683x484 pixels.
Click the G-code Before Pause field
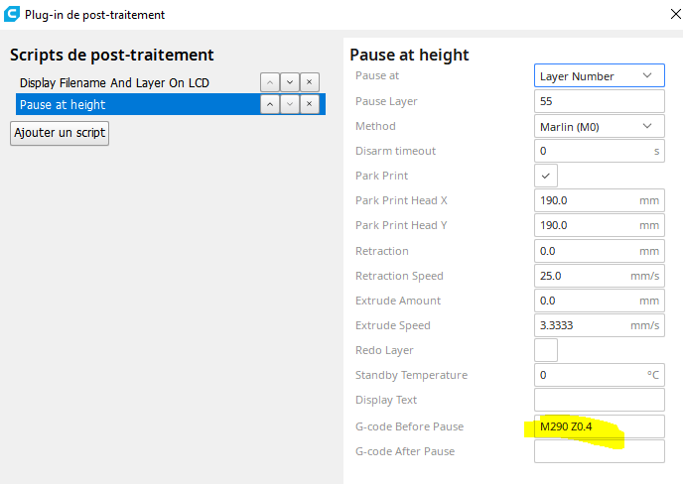(599, 426)
